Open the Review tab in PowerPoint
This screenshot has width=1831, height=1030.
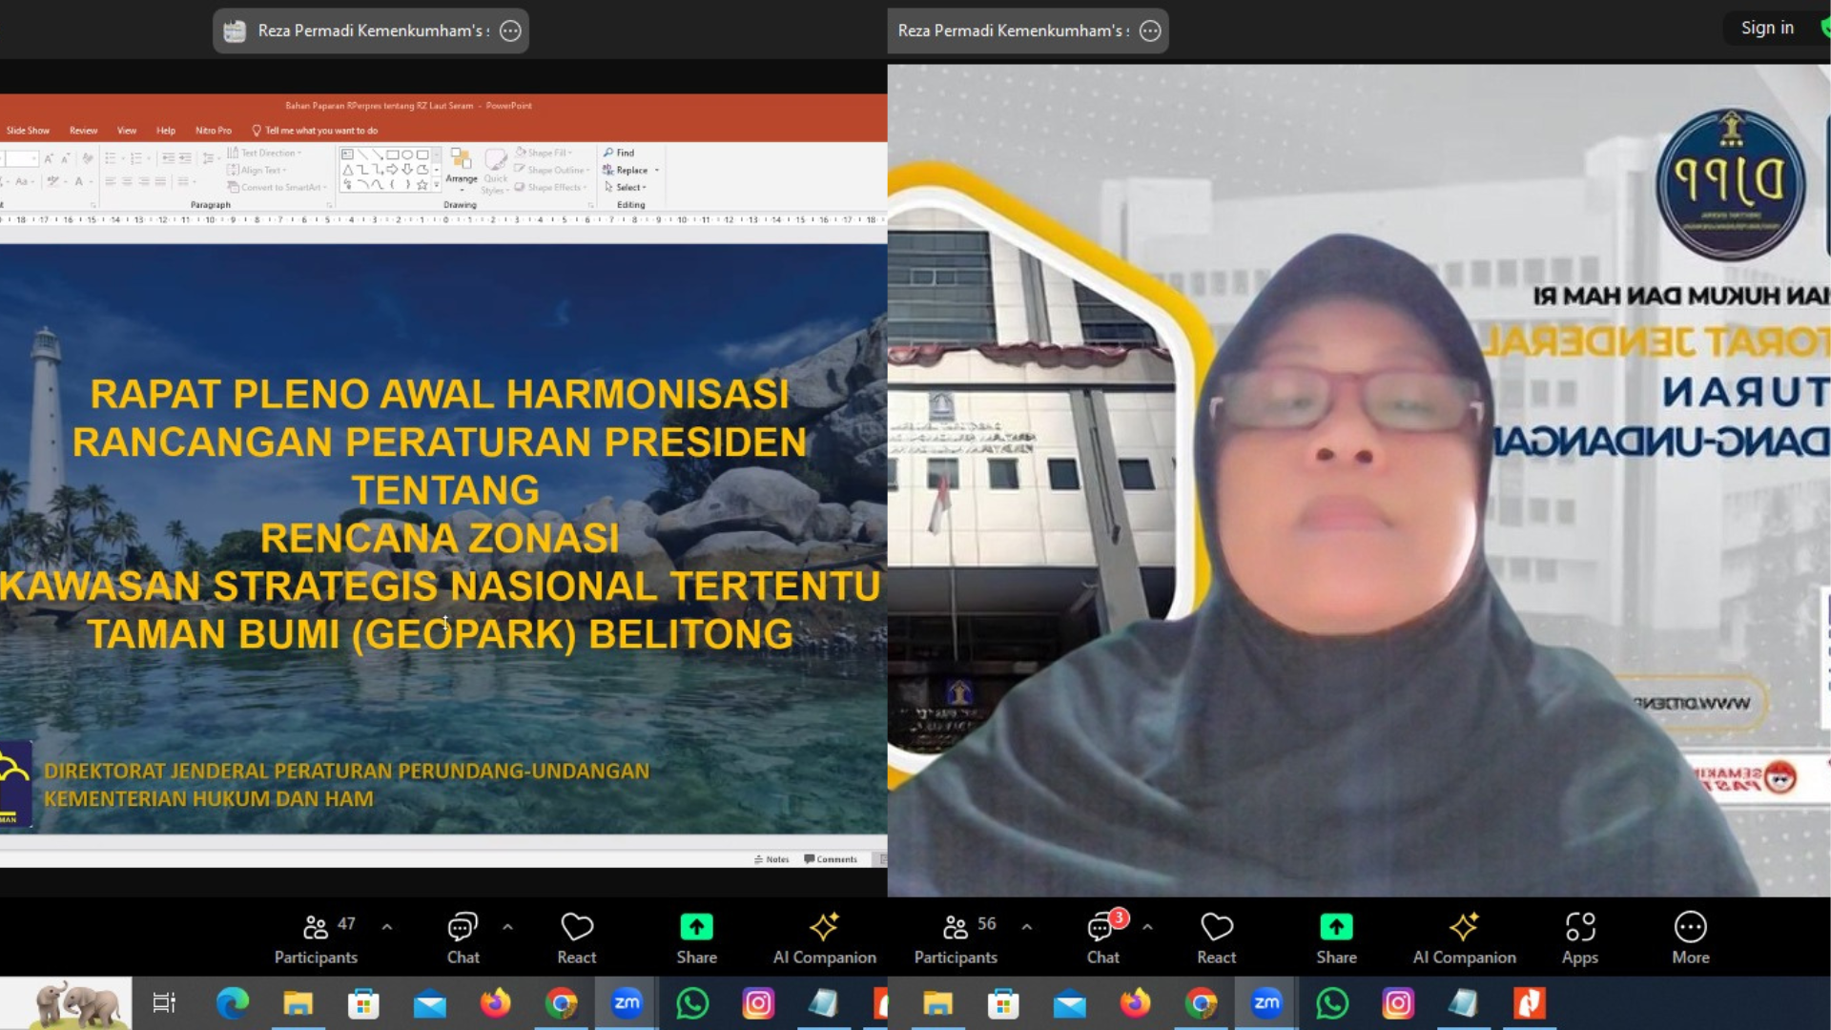83,131
